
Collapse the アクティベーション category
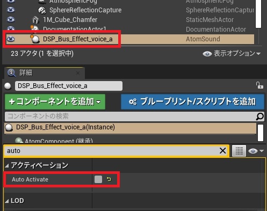[x=7, y=166]
